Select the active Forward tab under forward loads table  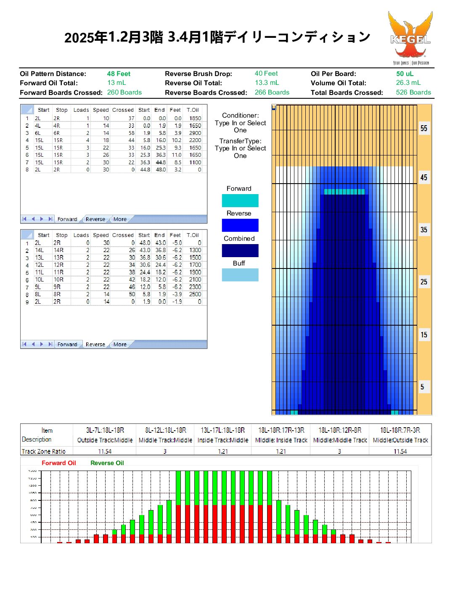pos(67,219)
